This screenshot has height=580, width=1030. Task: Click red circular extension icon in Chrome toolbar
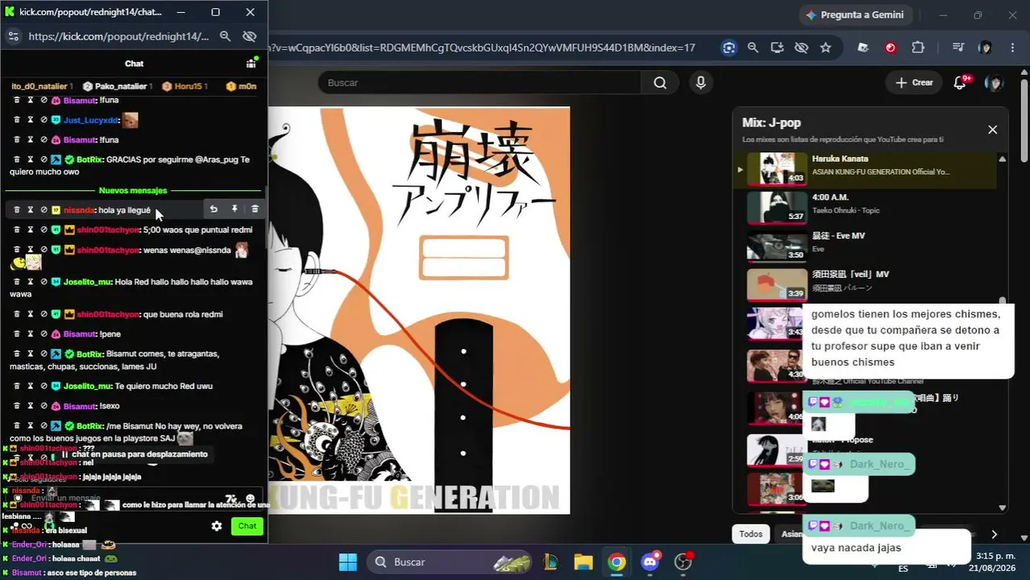891,48
